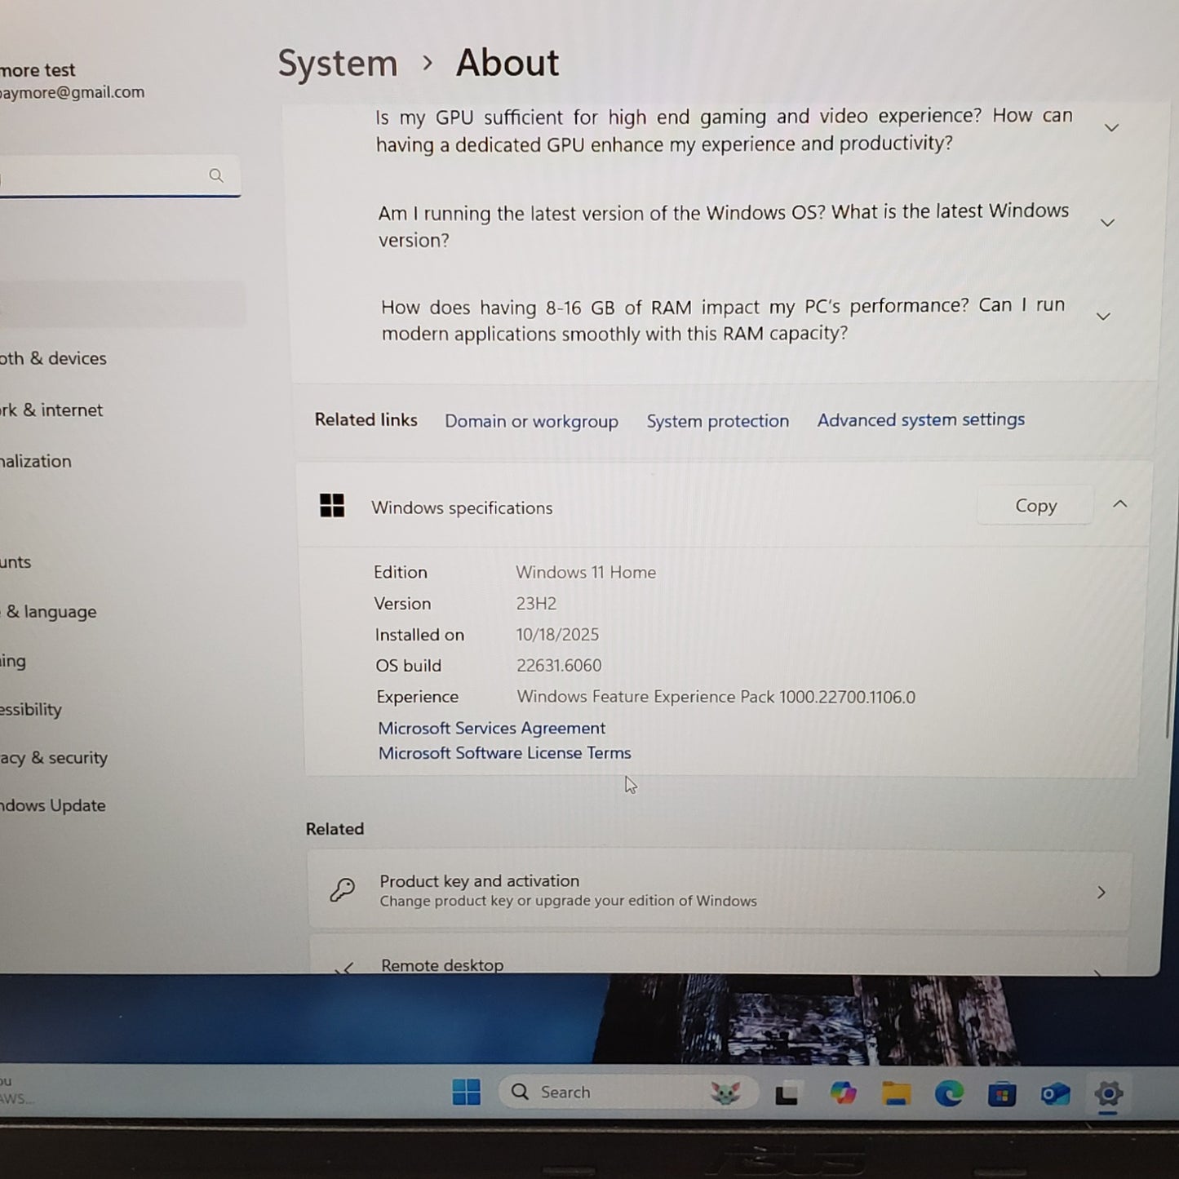Open Microsoft Software License Terms
Viewport: 1179px width, 1179px height.
click(x=504, y=753)
